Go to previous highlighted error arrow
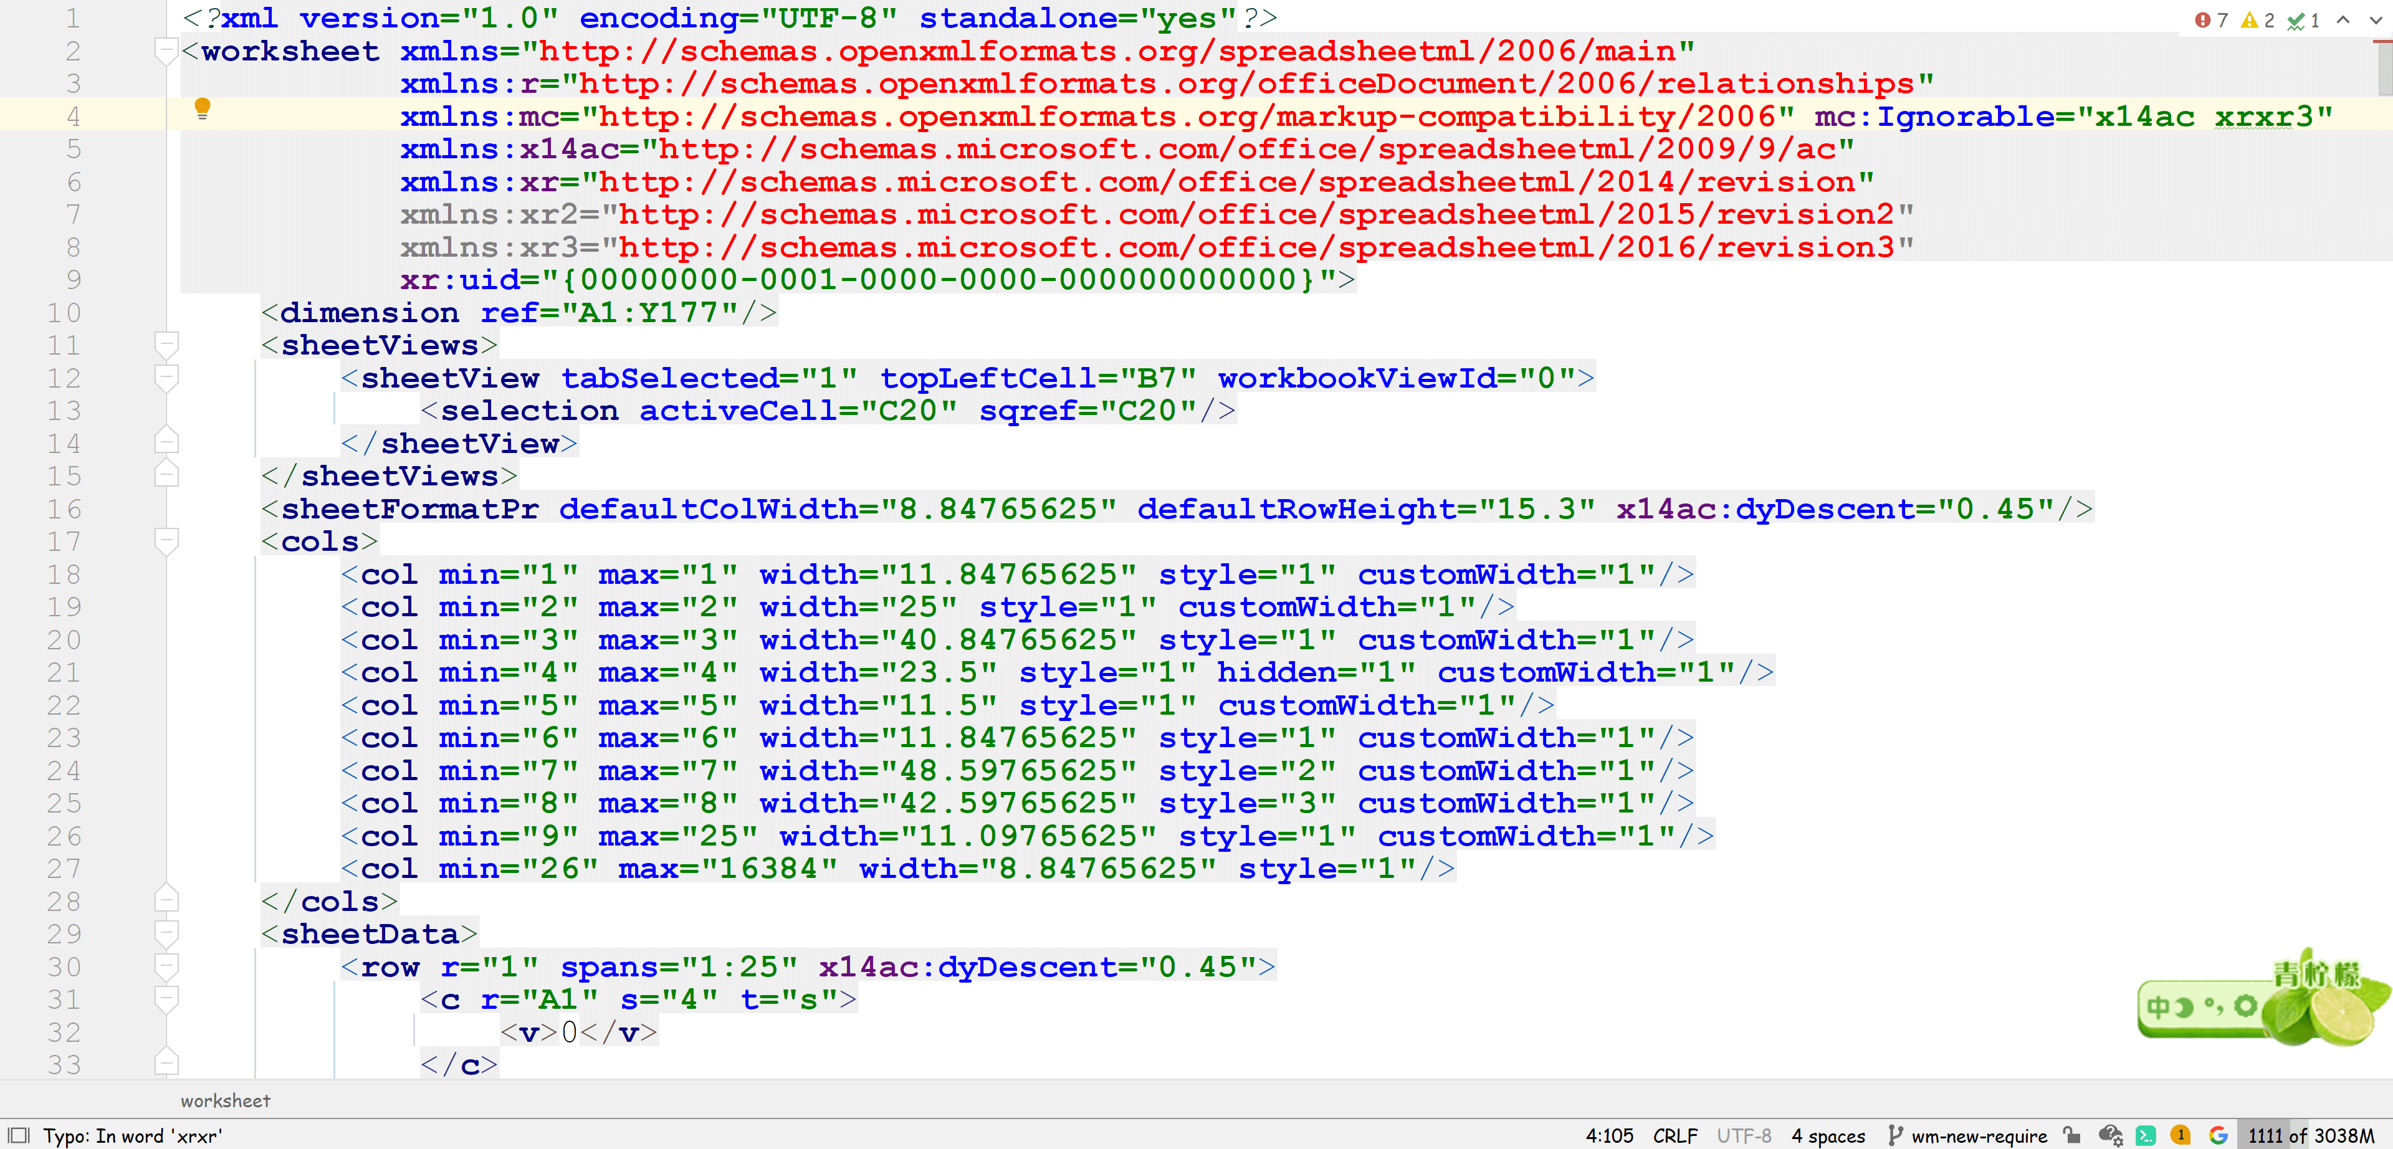This screenshot has height=1149, width=2393. (x=2343, y=19)
